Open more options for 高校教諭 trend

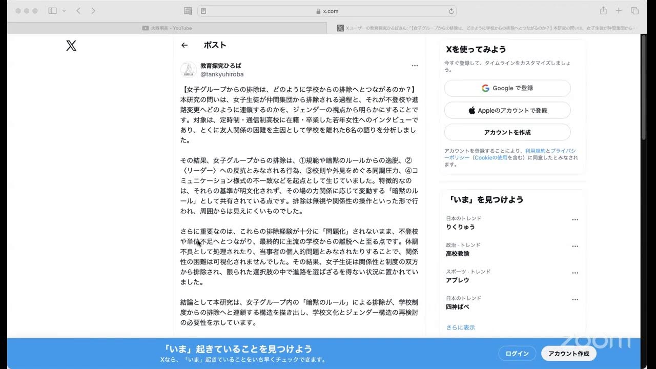(x=575, y=246)
